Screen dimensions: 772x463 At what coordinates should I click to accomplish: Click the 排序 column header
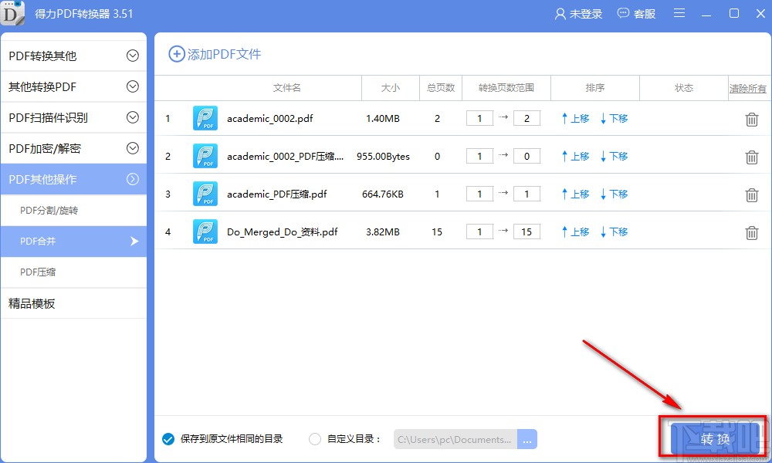[x=594, y=87]
